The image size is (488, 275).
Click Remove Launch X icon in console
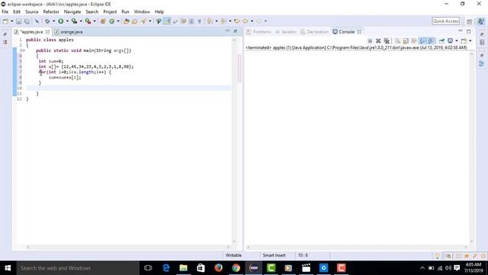pyautogui.click(x=378, y=40)
